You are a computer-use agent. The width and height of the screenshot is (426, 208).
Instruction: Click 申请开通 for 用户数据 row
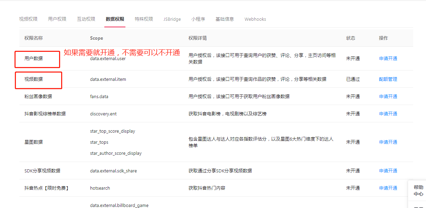[388, 58]
